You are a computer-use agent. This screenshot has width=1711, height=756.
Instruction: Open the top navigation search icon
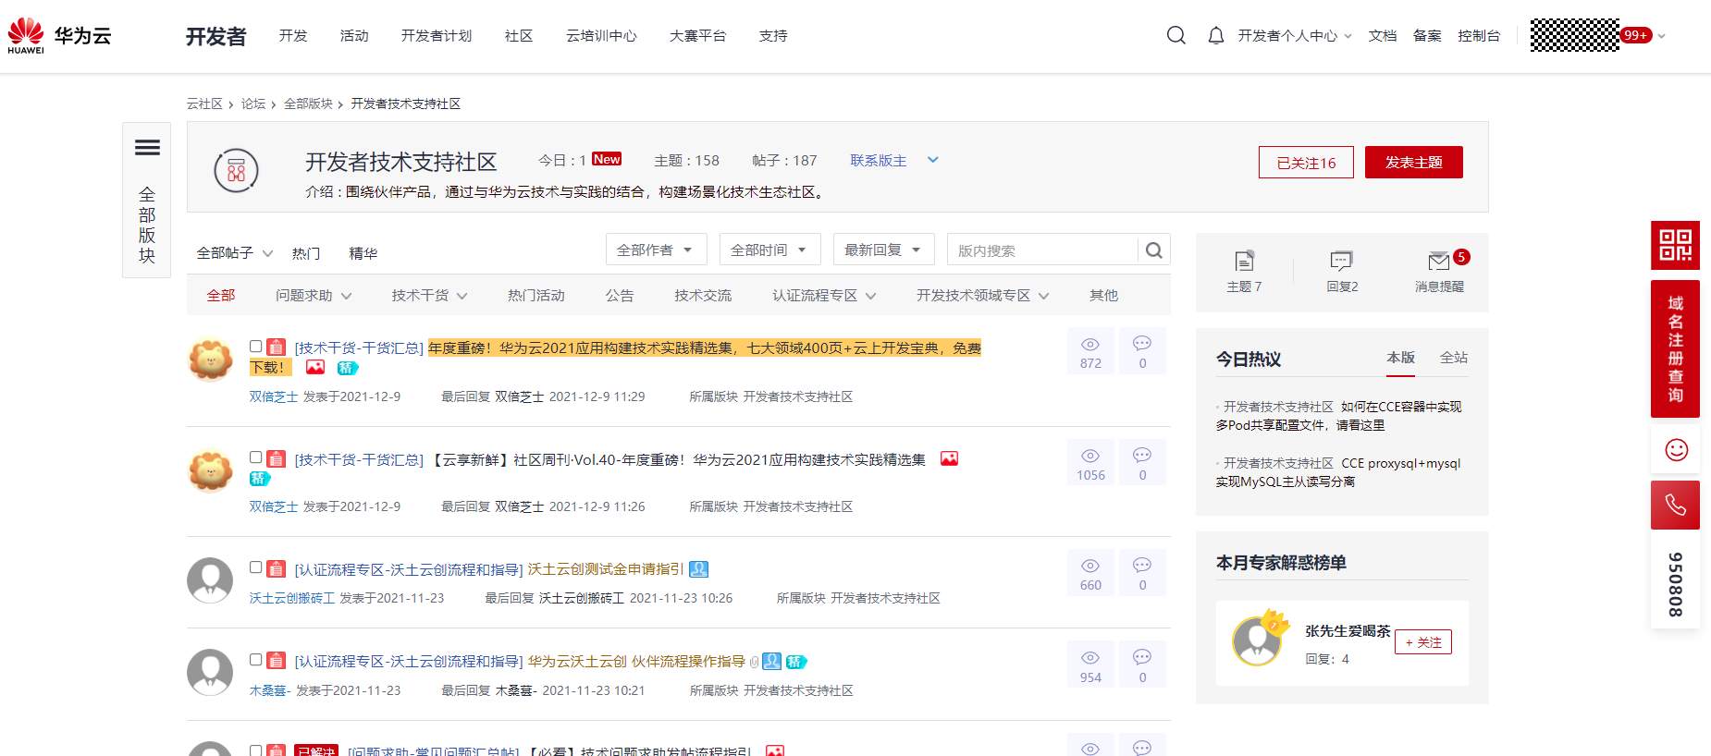1176,36
